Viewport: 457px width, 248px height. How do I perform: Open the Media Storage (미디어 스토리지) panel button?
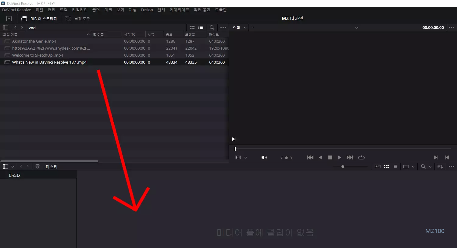pyautogui.click(x=39, y=19)
